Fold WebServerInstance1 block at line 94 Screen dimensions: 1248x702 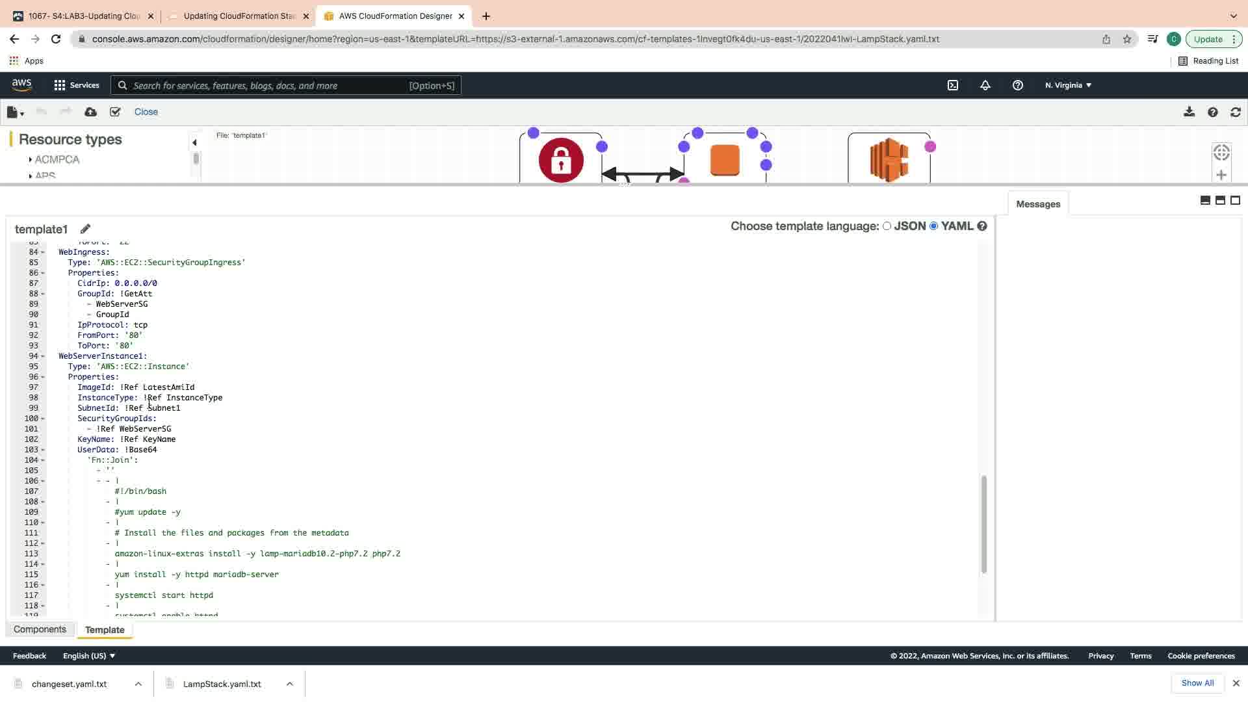pos(43,356)
